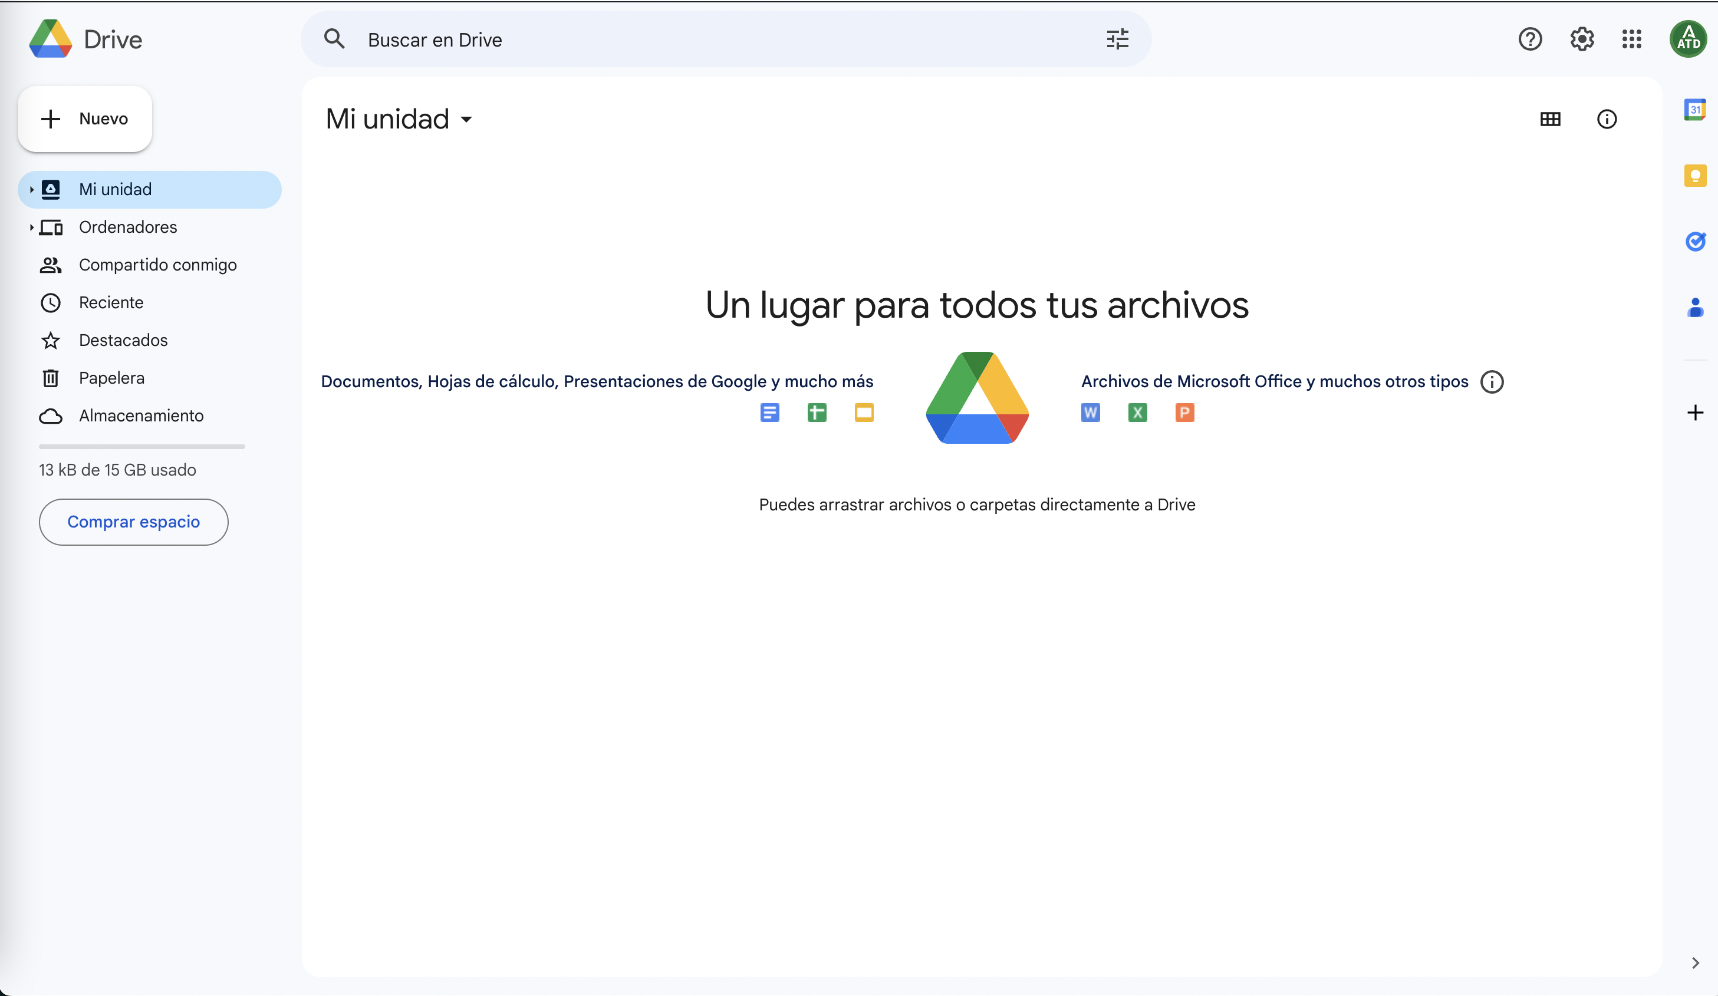Screen dimensions: 1718x996
Task: Click Comprar espacio button
Action: pyautogui.click(x=134, y=522)
